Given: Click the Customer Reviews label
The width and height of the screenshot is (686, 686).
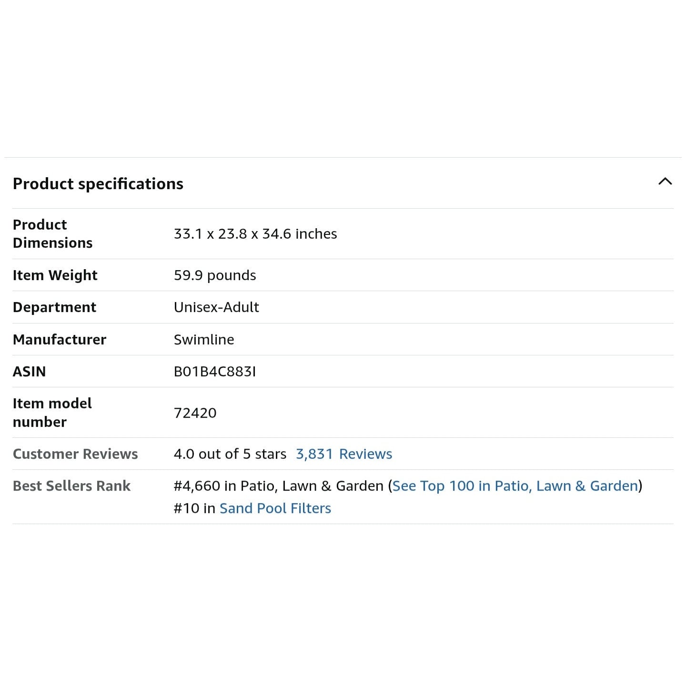Looking at the screenshot, I should [x=75, y=454].
